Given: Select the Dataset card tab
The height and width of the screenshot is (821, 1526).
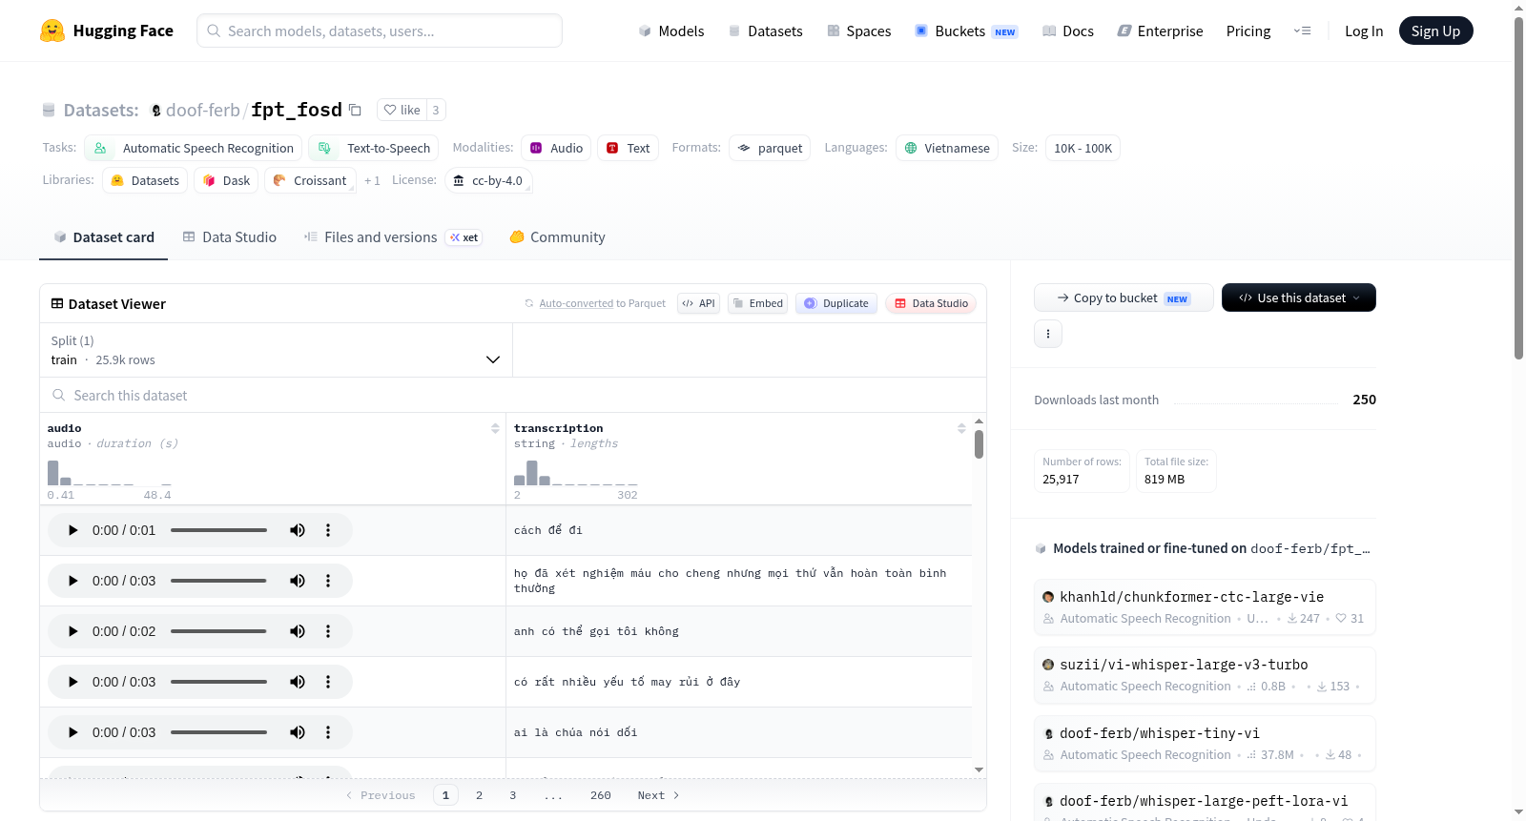Looking at the screenshot, I should pyautogui.click(x=104, y=236).
